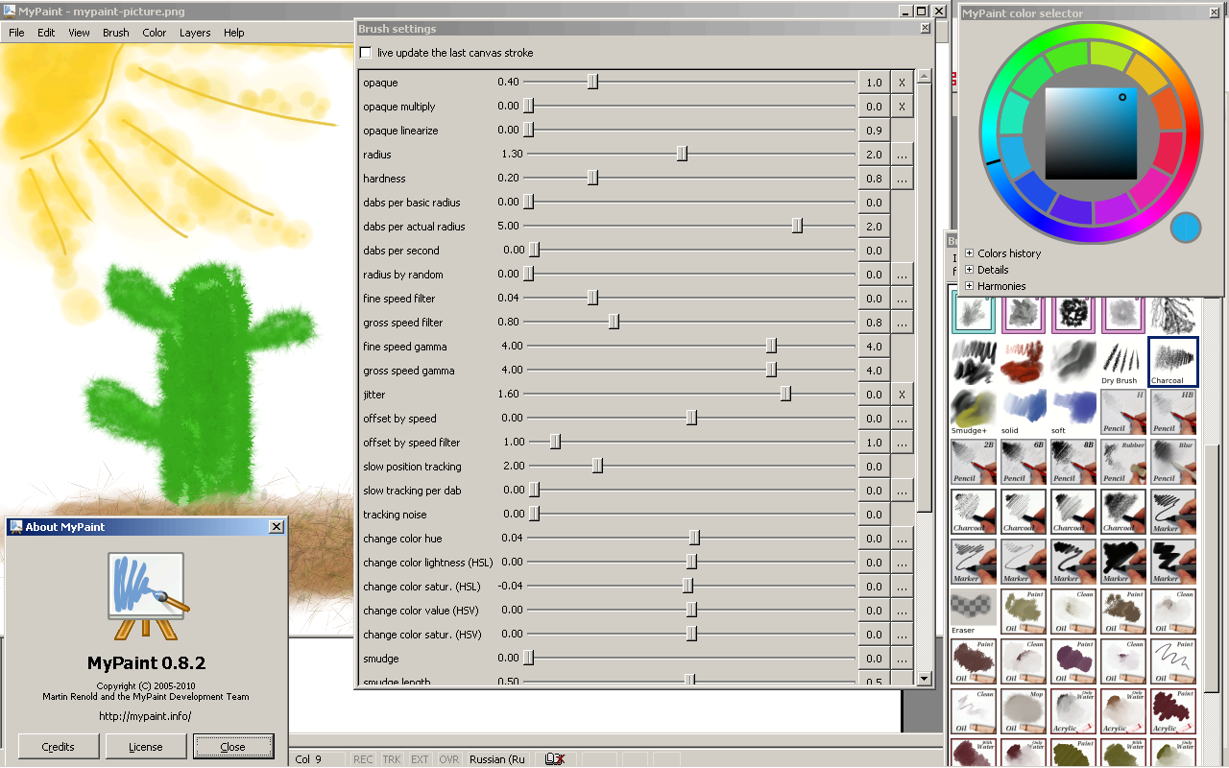
Task: Open the Brush menu
Action: tap(115, 32)
